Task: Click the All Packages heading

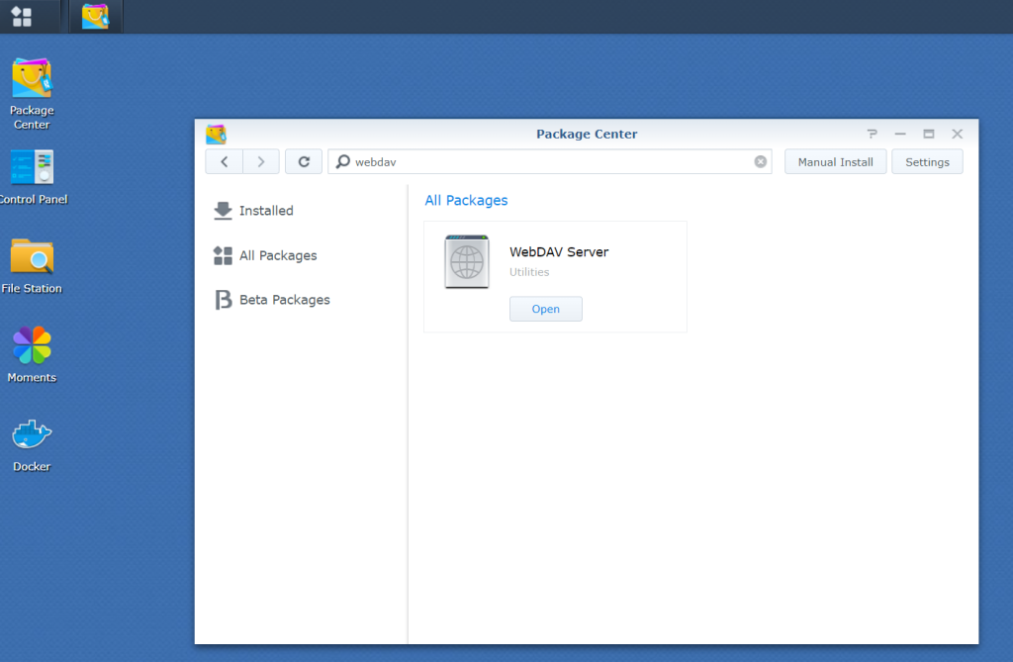Action: (x=466, y=201)
